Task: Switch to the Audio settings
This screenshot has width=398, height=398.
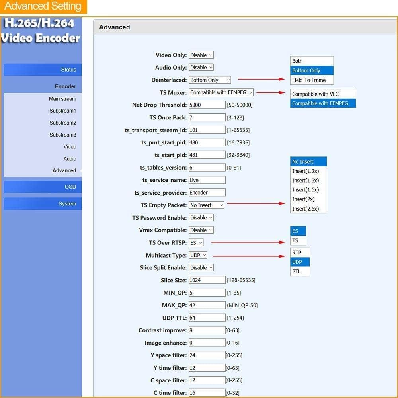Action: click(70, 158)
